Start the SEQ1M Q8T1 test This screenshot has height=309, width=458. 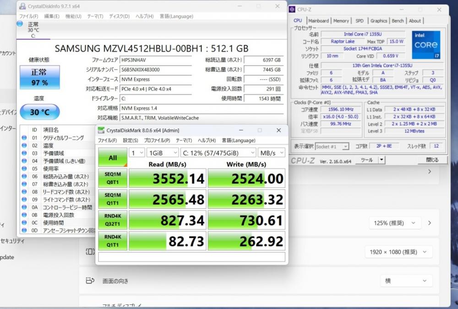pyautogui.click(x=112, y=179)
